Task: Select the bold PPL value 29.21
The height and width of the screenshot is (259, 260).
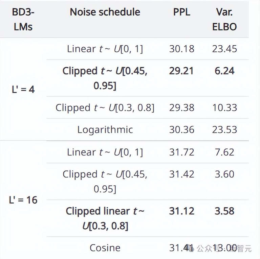Action: [181, 71]
